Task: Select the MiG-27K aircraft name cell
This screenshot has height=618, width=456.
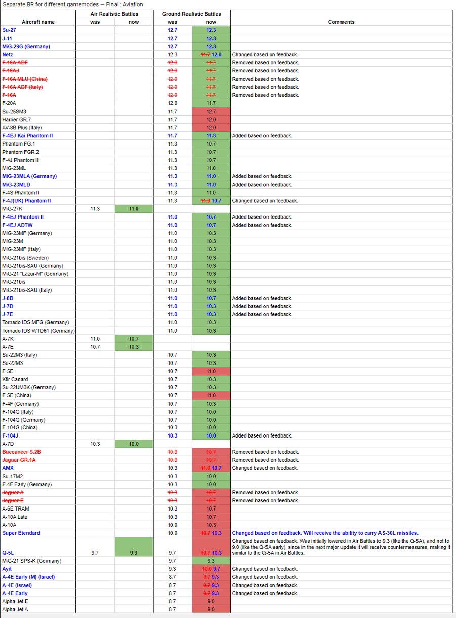Action: (38, 209)
